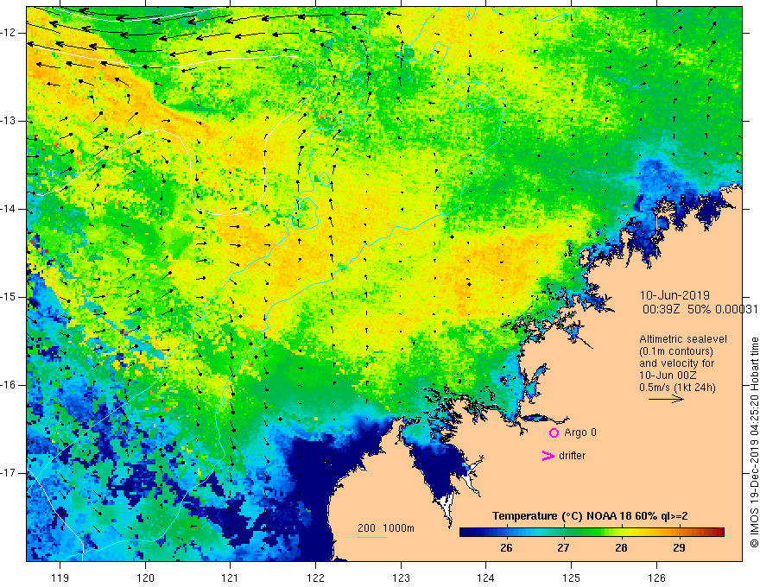Click the longitude label 124

(x=486, y=578)
